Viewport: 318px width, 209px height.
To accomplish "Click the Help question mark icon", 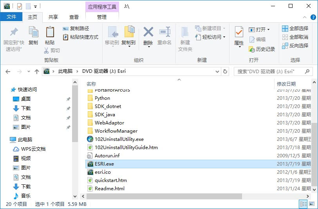I will [x=313, y=17].
